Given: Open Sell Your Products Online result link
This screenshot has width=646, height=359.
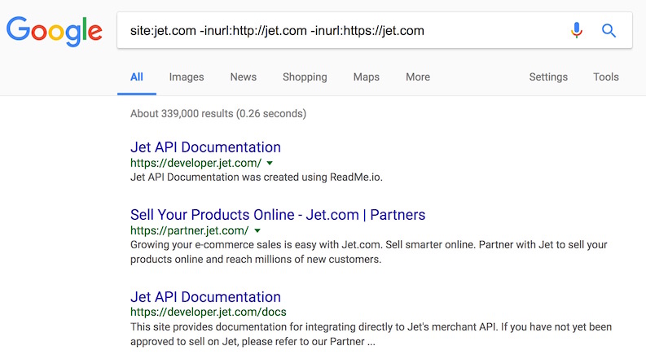Looking at the screenshot, I should pos(278,214).
